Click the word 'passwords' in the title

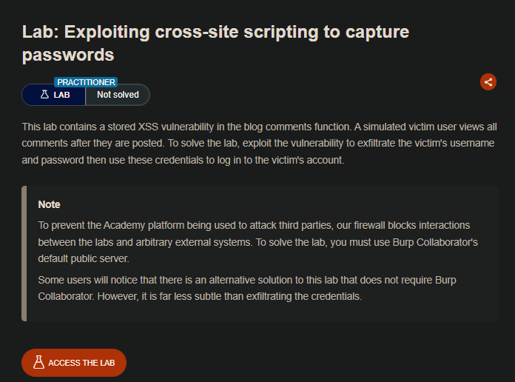[68, 55]
